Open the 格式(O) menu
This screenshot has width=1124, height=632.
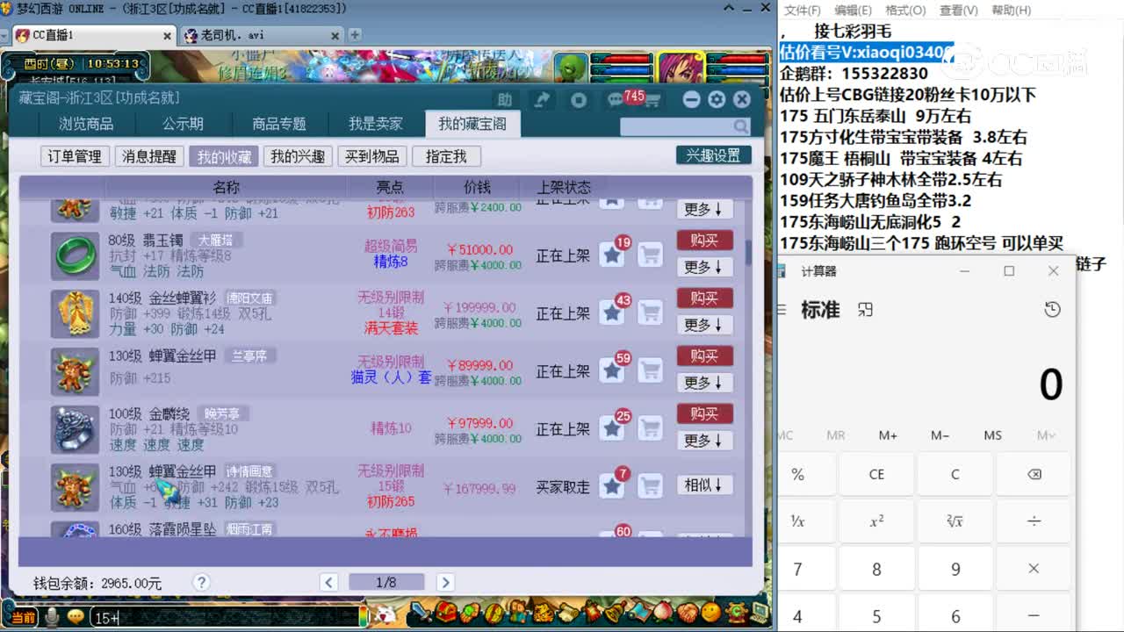[x=904, y=10]
